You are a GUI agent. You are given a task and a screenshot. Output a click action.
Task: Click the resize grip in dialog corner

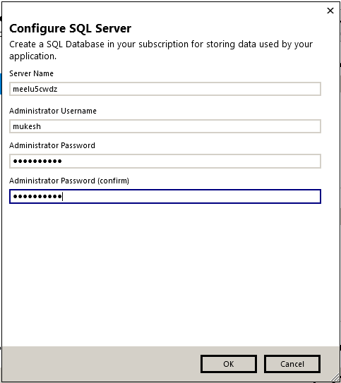point(335,377)
